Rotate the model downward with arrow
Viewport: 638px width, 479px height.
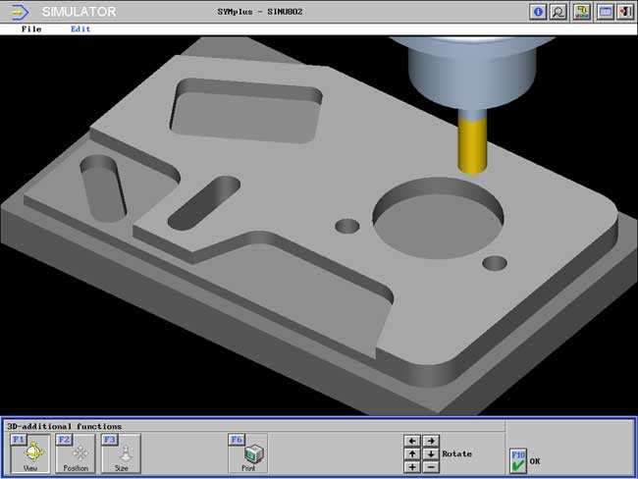[x=430, y=454]
